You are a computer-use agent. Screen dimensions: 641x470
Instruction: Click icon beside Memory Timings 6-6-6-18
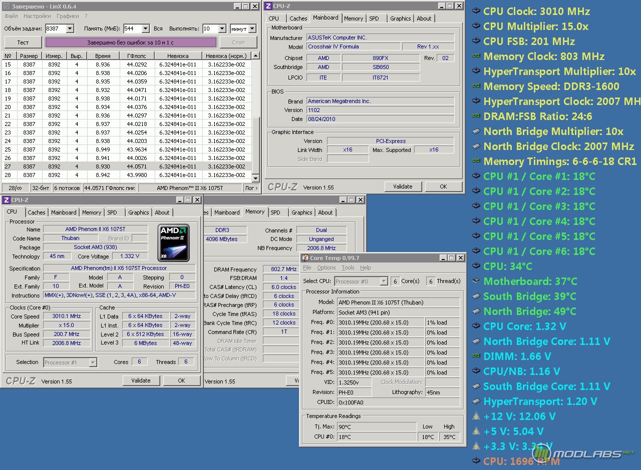476,161
